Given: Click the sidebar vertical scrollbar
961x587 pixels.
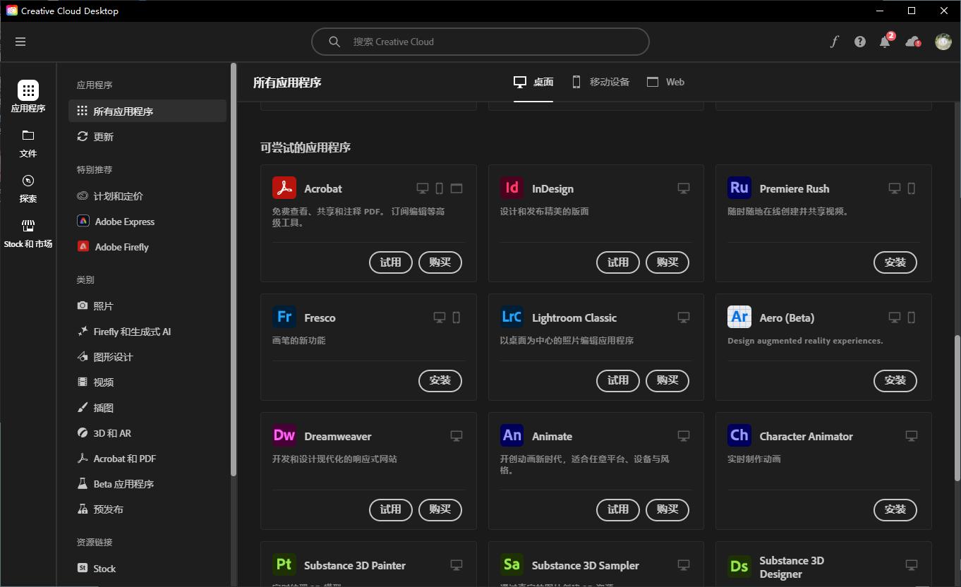Looking at the screenshot, I should (x=234, y=270).
